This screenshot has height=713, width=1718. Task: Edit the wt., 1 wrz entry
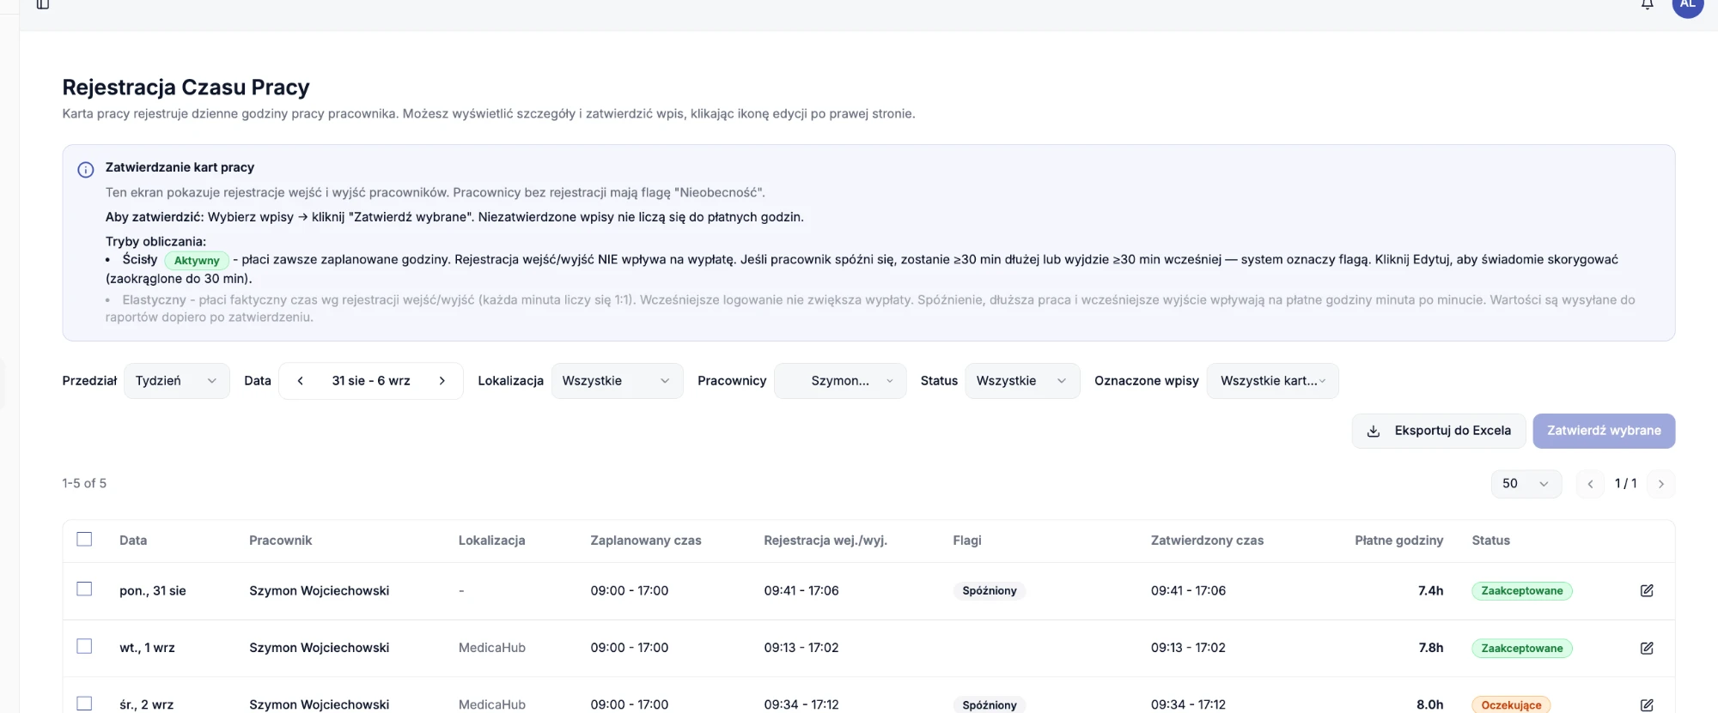(1647, 648)
